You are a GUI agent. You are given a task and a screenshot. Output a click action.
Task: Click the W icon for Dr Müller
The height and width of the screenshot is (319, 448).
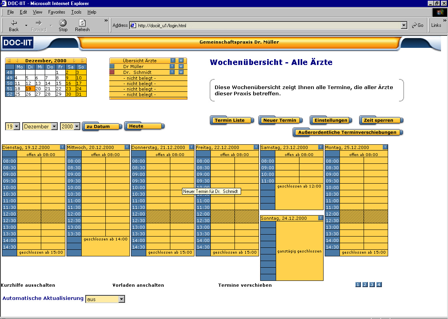point(181,66)
